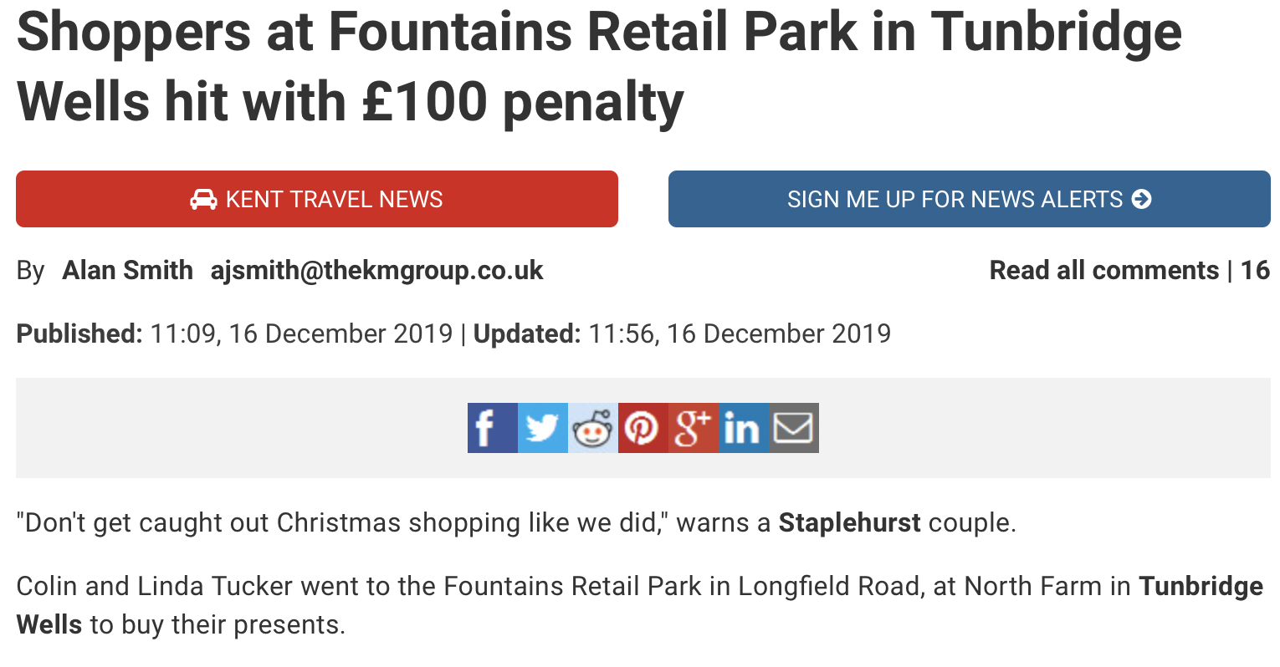Open author Alan Smith's profile link
Viewport: 1280px width, 667px height.
point(127,271)
